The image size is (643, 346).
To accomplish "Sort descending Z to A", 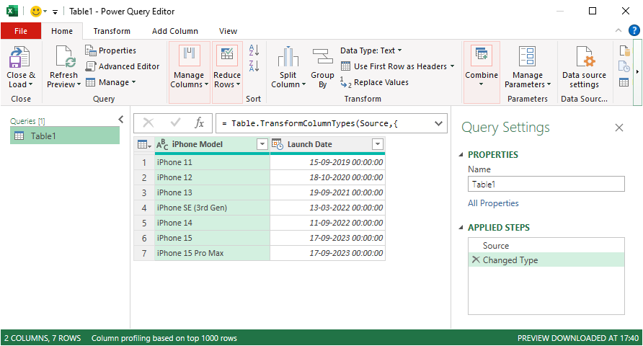I will pos(254,66).
